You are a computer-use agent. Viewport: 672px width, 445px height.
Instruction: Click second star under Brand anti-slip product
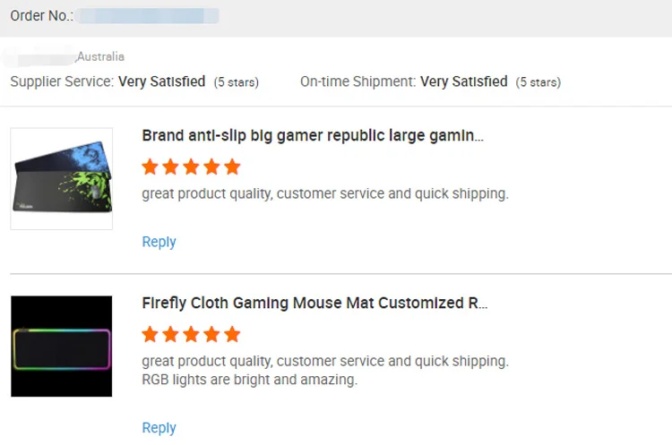[x=171, y=167]
